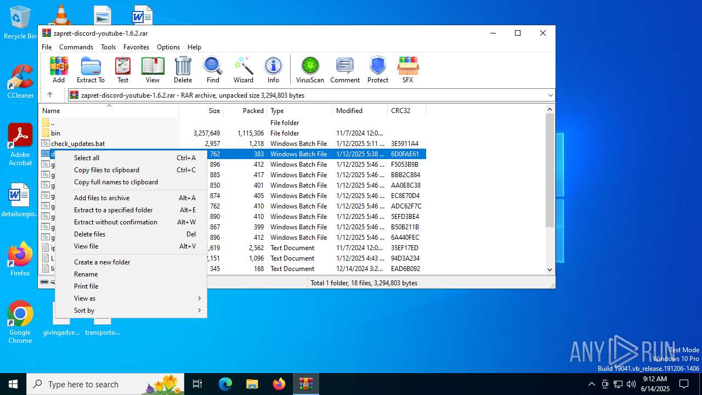
Task: Click WinRAR taskbar button
Action: point(306,384)
